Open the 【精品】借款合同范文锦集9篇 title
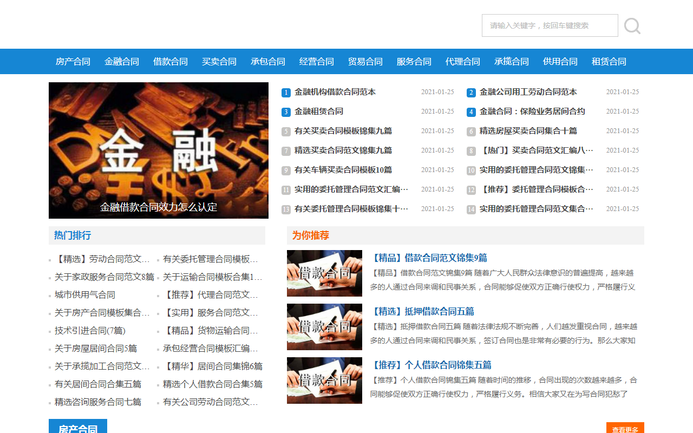The image size is (693, 433). 429,258
